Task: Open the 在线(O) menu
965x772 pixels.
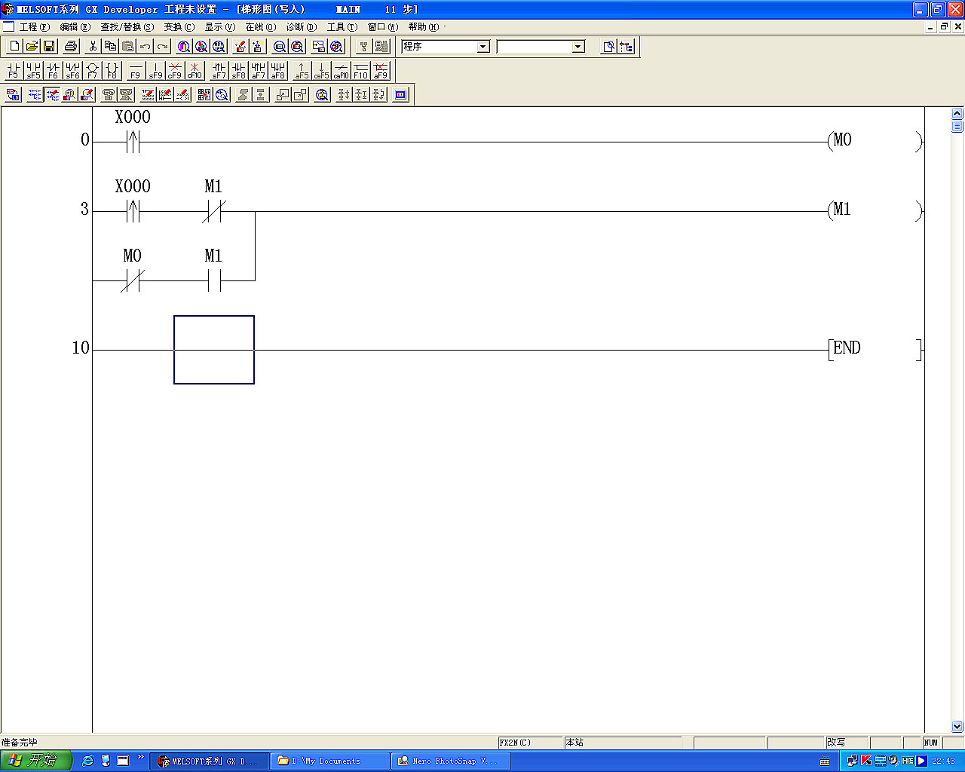Action: 260,27
